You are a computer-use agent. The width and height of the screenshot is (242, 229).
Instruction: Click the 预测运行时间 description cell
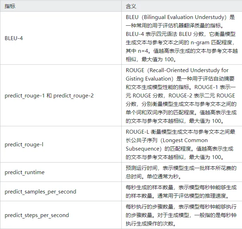tap(181, 172)
